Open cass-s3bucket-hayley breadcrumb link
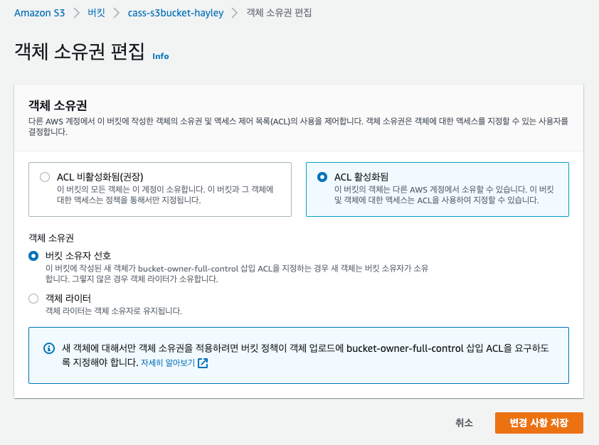The width and height of the screenshot is (599, 445). click(175, 13)
